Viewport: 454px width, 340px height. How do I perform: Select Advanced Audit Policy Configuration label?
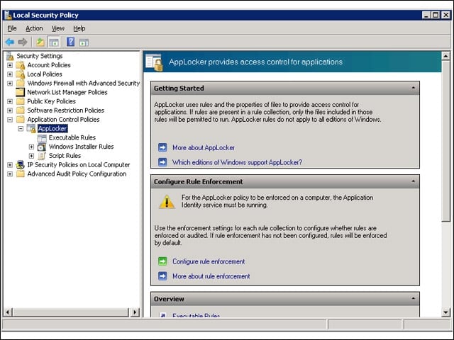77,174
